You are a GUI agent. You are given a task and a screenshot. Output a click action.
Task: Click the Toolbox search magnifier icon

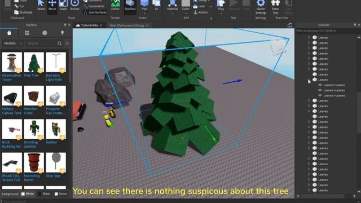60,43
